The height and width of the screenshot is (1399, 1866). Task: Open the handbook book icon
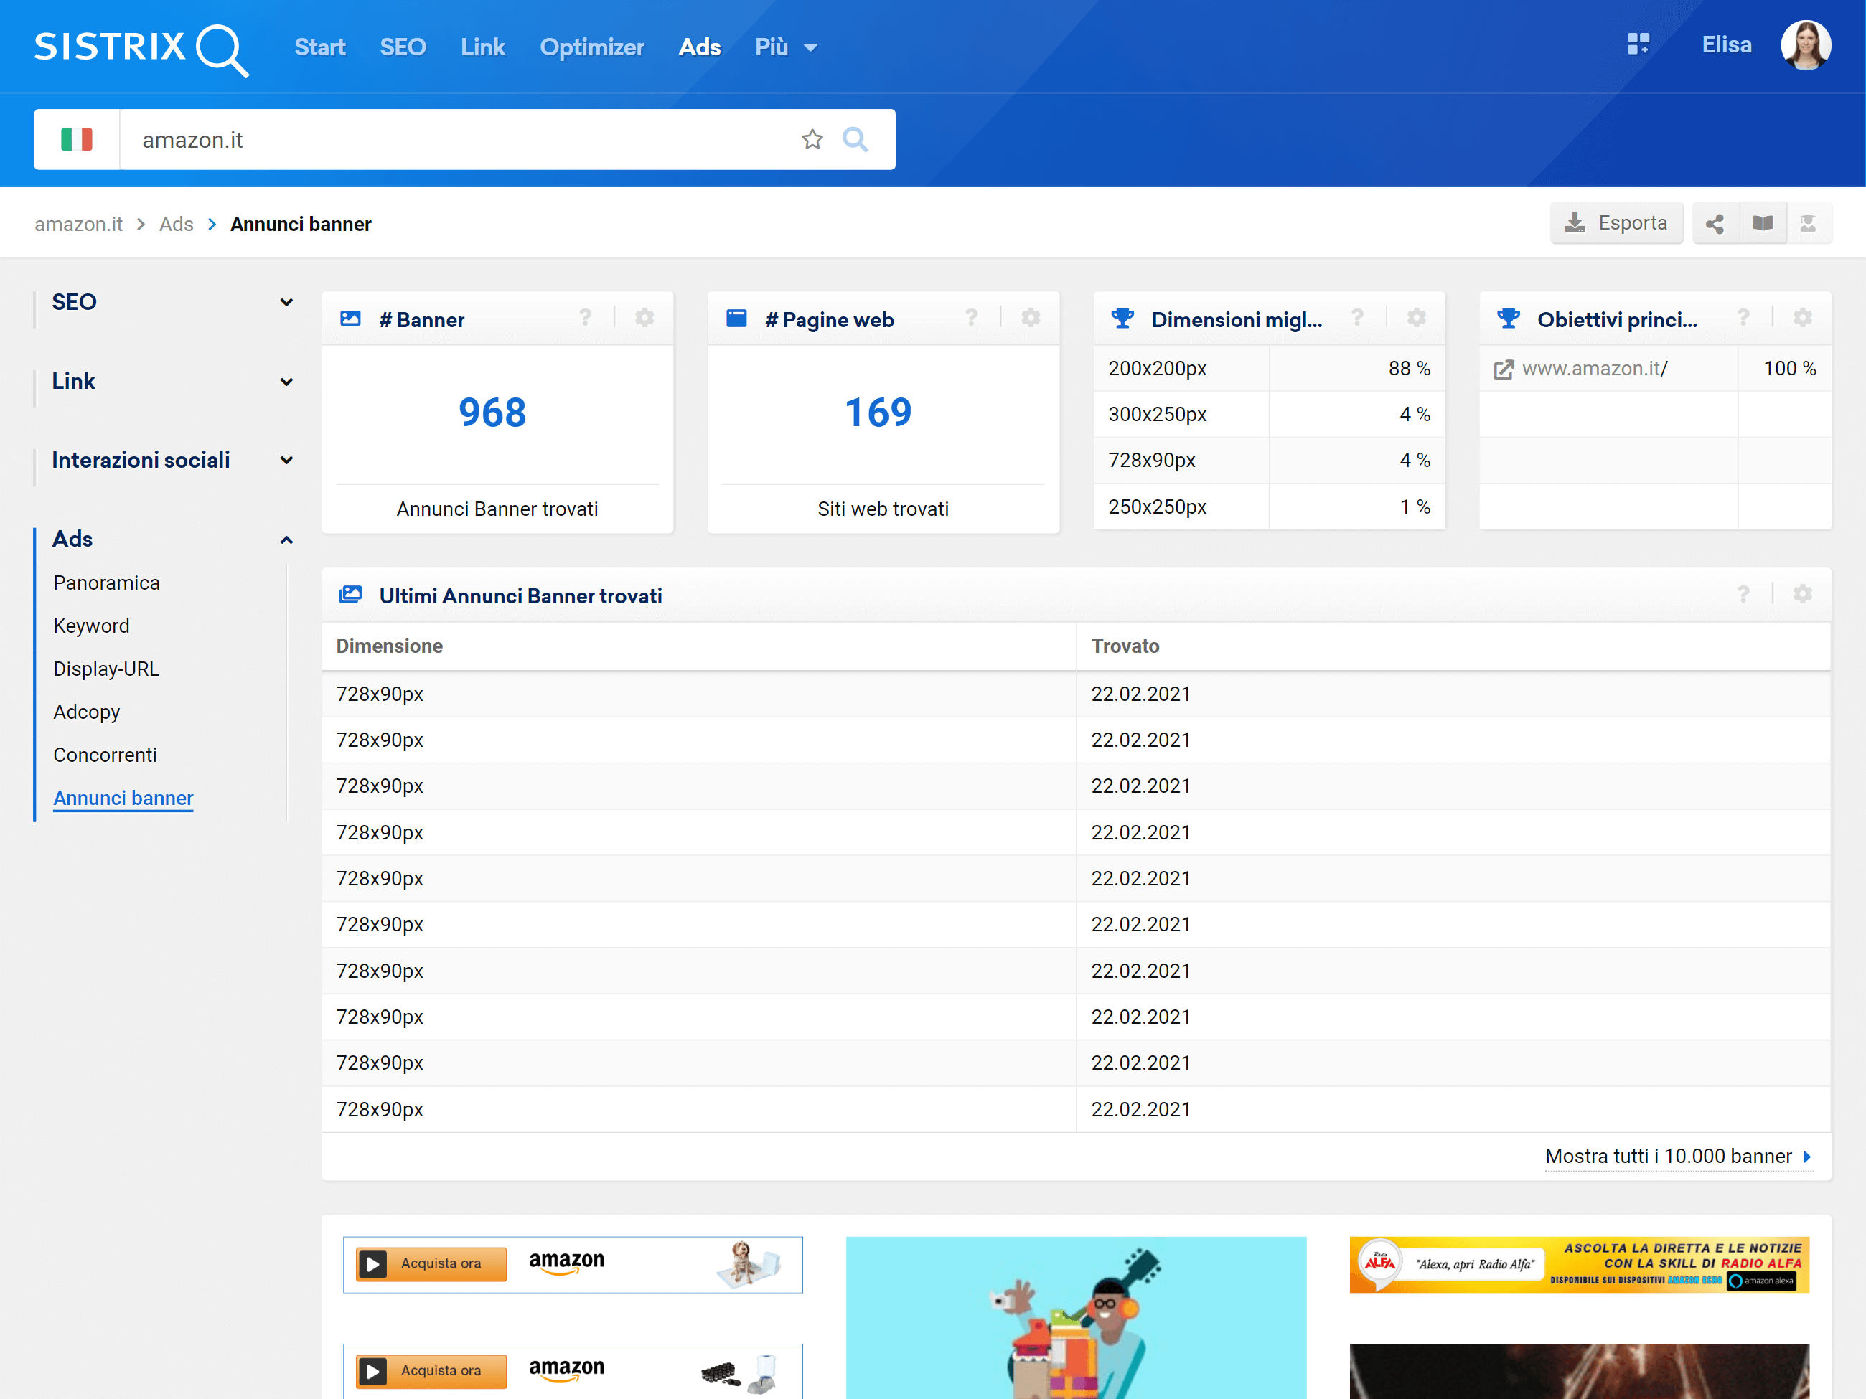(1762, 223)
